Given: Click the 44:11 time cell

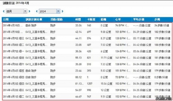Looking at the screenshot, I should 78,38.
